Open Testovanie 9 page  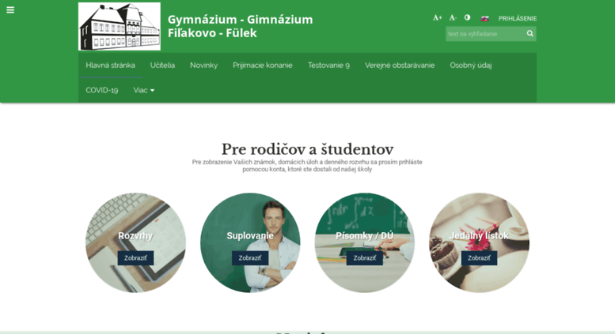click(328, 66)
